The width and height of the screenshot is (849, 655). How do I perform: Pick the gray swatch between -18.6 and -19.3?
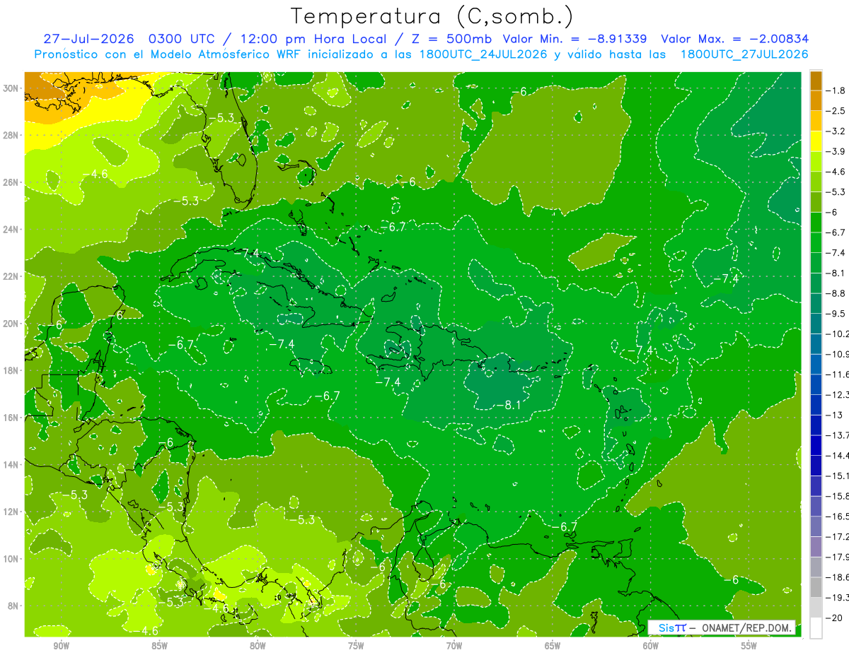pos(816,587)
